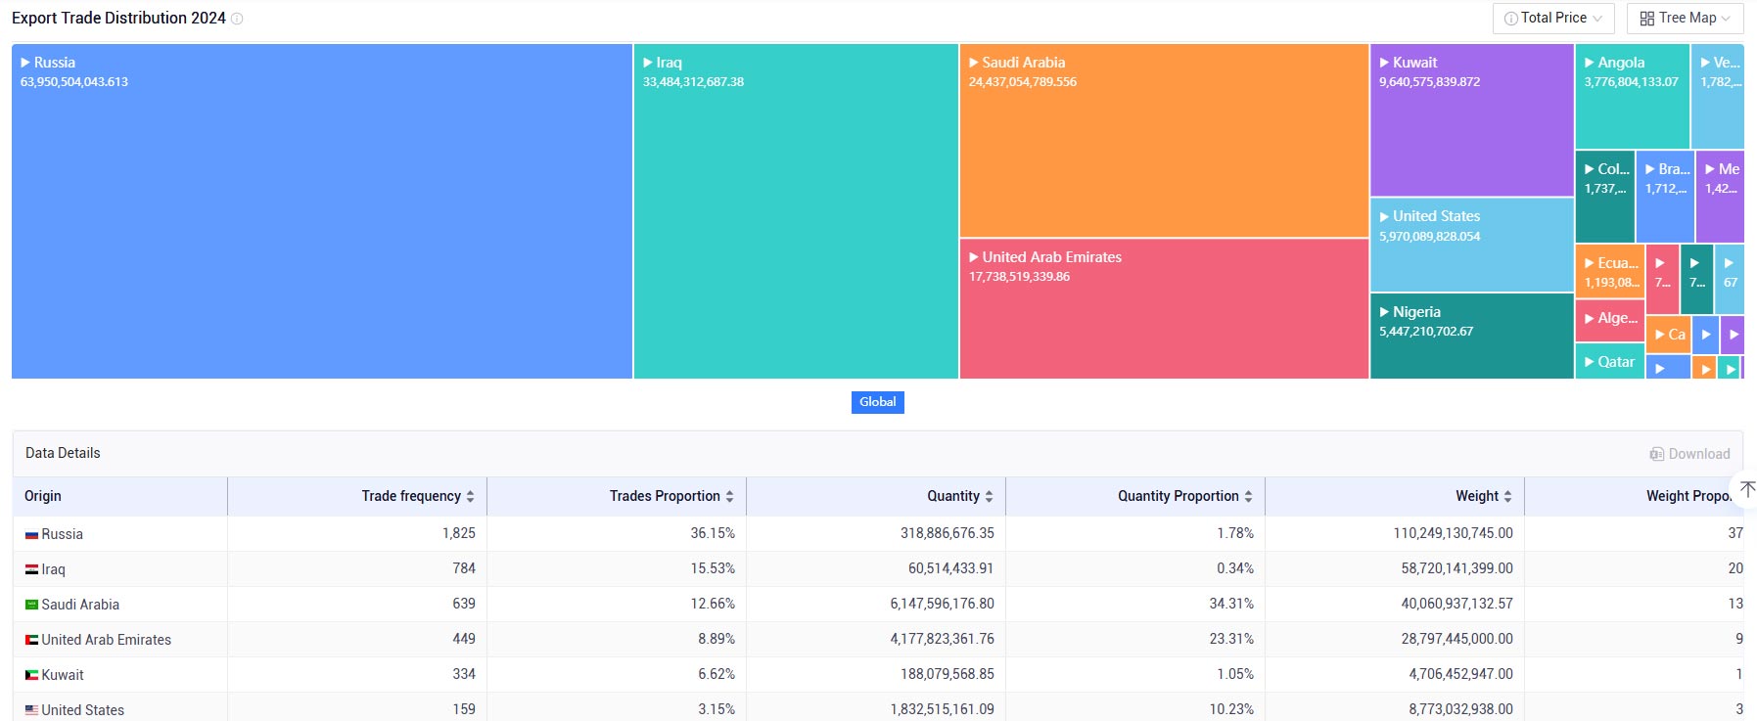1757x721 pixels.
Task: Click the United Arab Emirates origin name
Action: tap(107, 640)
